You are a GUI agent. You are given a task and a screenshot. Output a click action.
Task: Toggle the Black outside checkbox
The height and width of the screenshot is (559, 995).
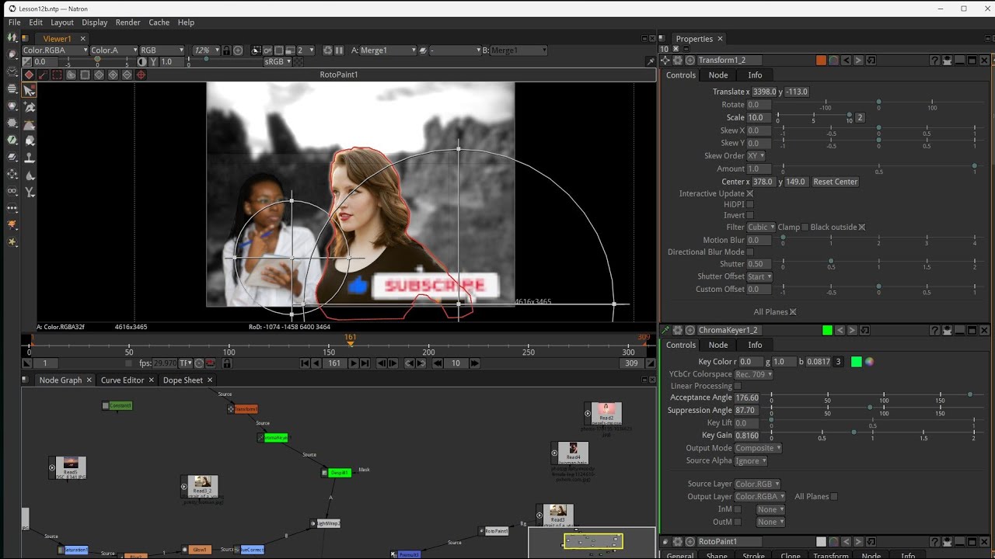click(861, 227)
